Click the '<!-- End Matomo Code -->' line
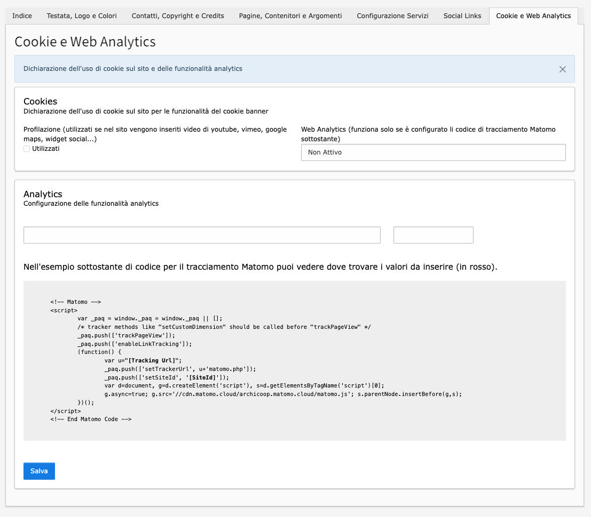Image resolution: width=591 pixels, height=517 pixels. [91, 419]
